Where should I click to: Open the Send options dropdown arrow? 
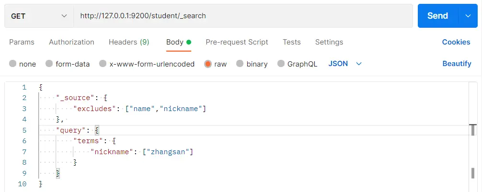coord(468,16)
